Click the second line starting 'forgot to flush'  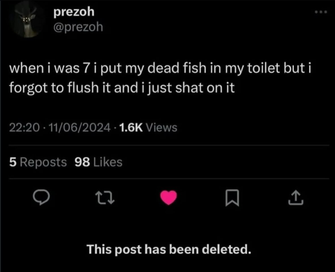pyautogui.click(x=122, y=89)
